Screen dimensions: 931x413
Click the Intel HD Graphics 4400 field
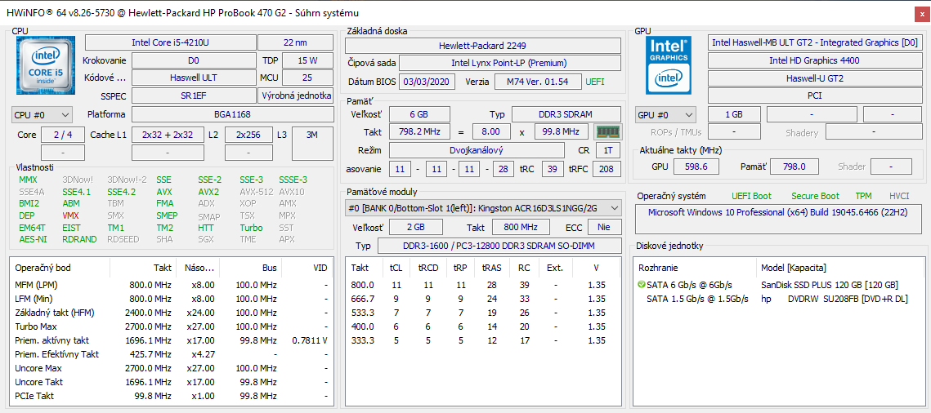814,60
